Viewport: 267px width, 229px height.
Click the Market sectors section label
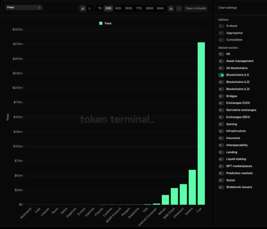point(228,48)
